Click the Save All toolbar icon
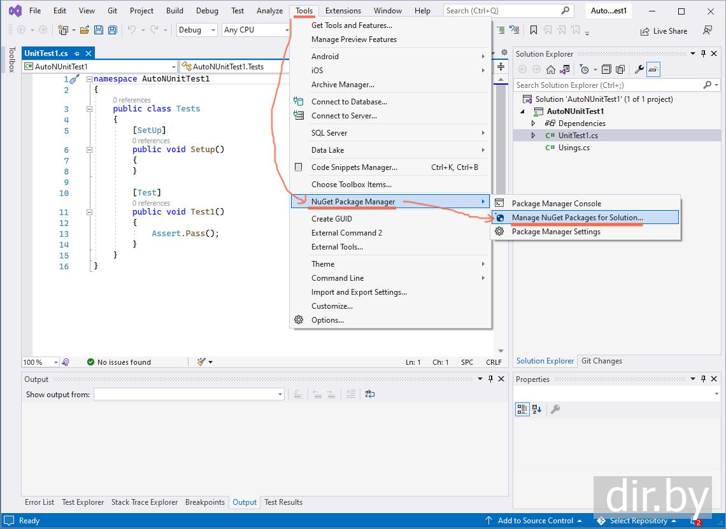The height and width of the screenshot is (529, 726). (x=112, y=30)
